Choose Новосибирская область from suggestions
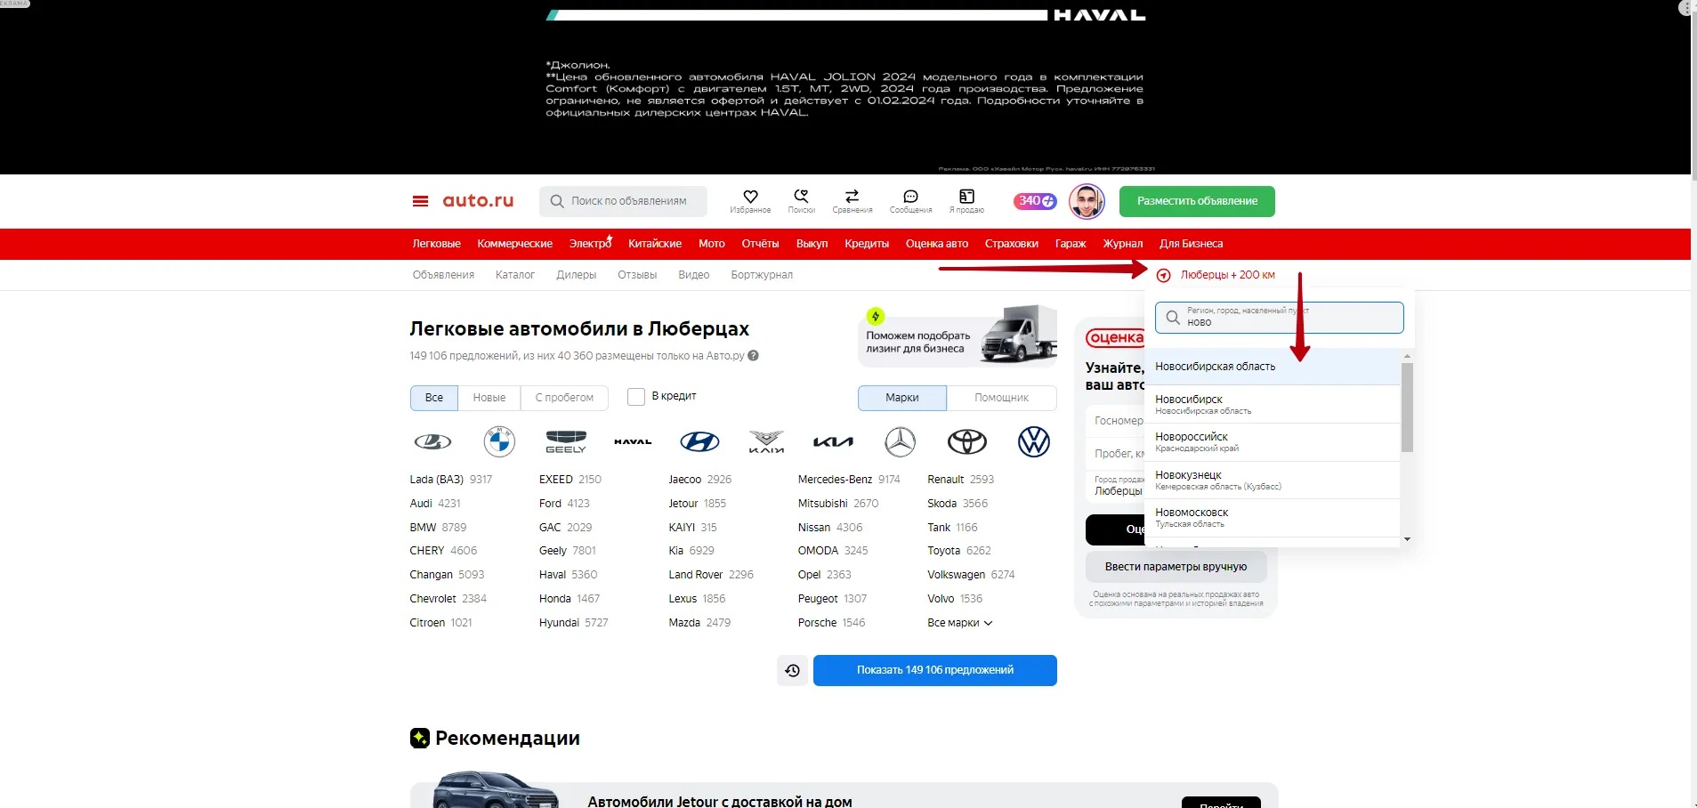Screen dimensions: 1697x808 pyautogui.click(x=1215, y=367)
